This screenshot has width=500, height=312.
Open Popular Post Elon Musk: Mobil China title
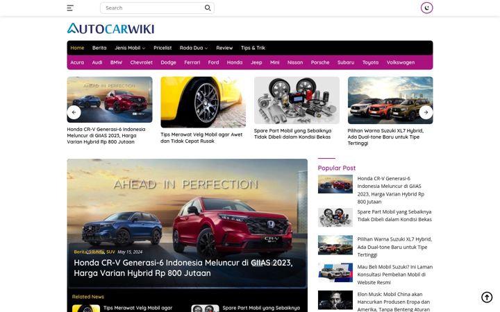click(394, 302)
